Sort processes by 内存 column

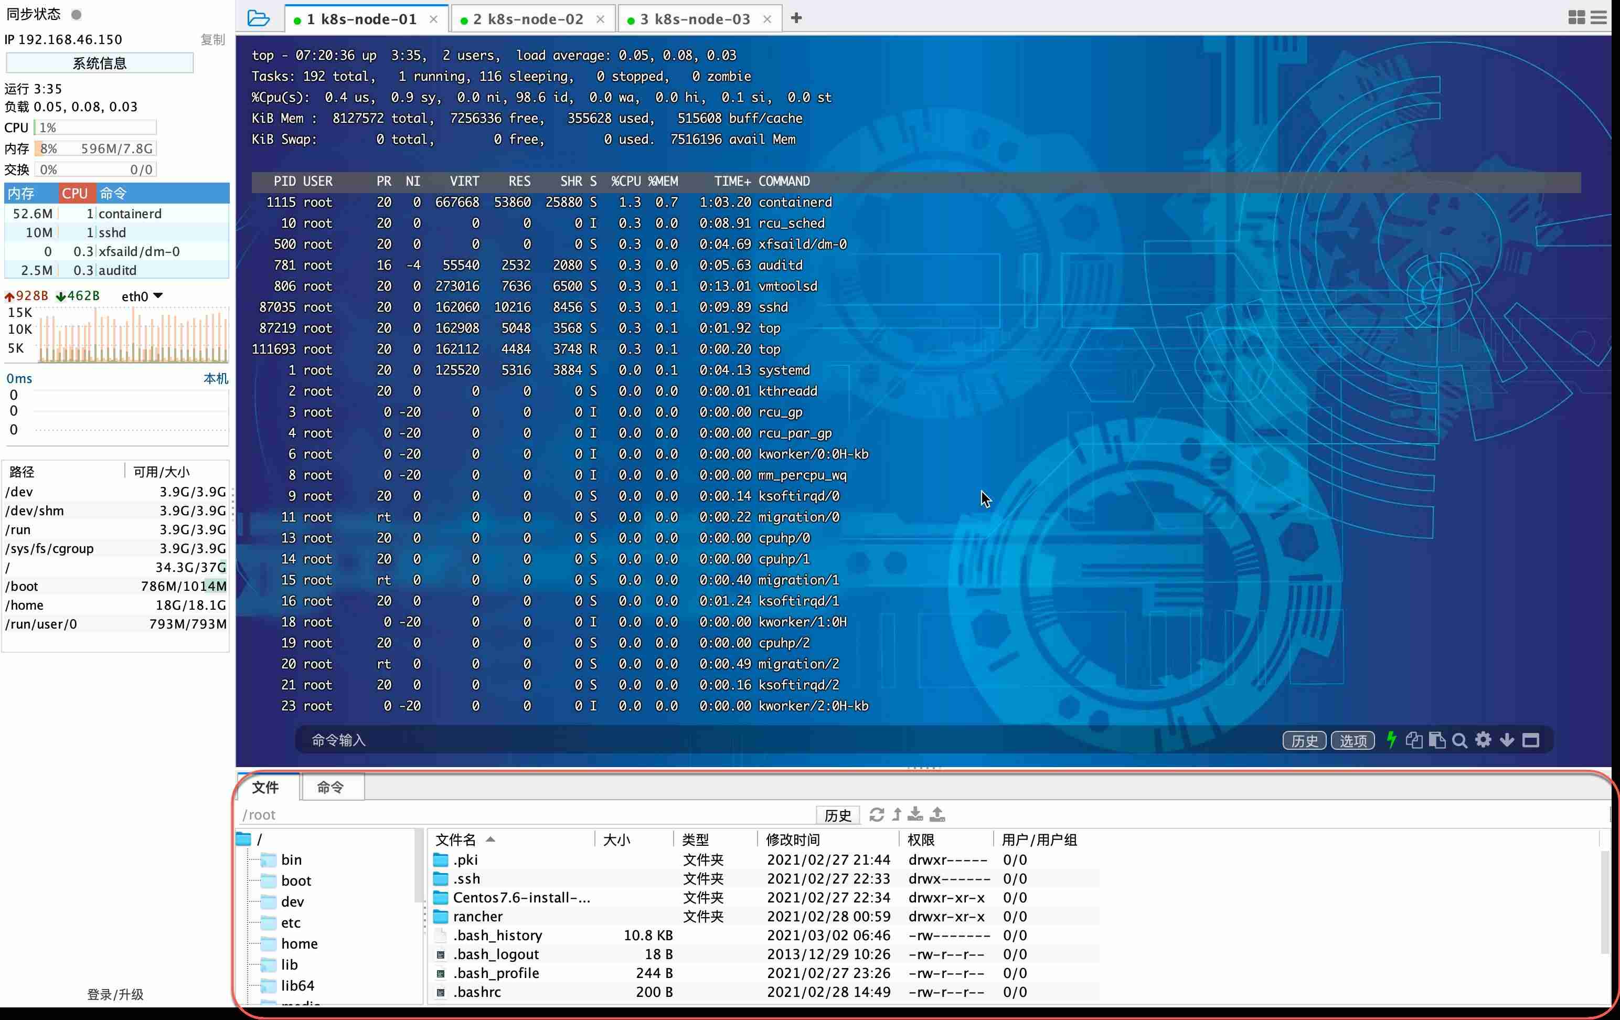(31, 193)
